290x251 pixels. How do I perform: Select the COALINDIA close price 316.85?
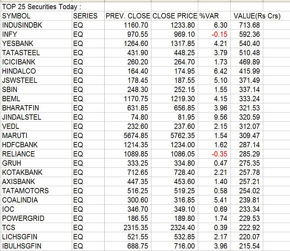pos(184,200)
